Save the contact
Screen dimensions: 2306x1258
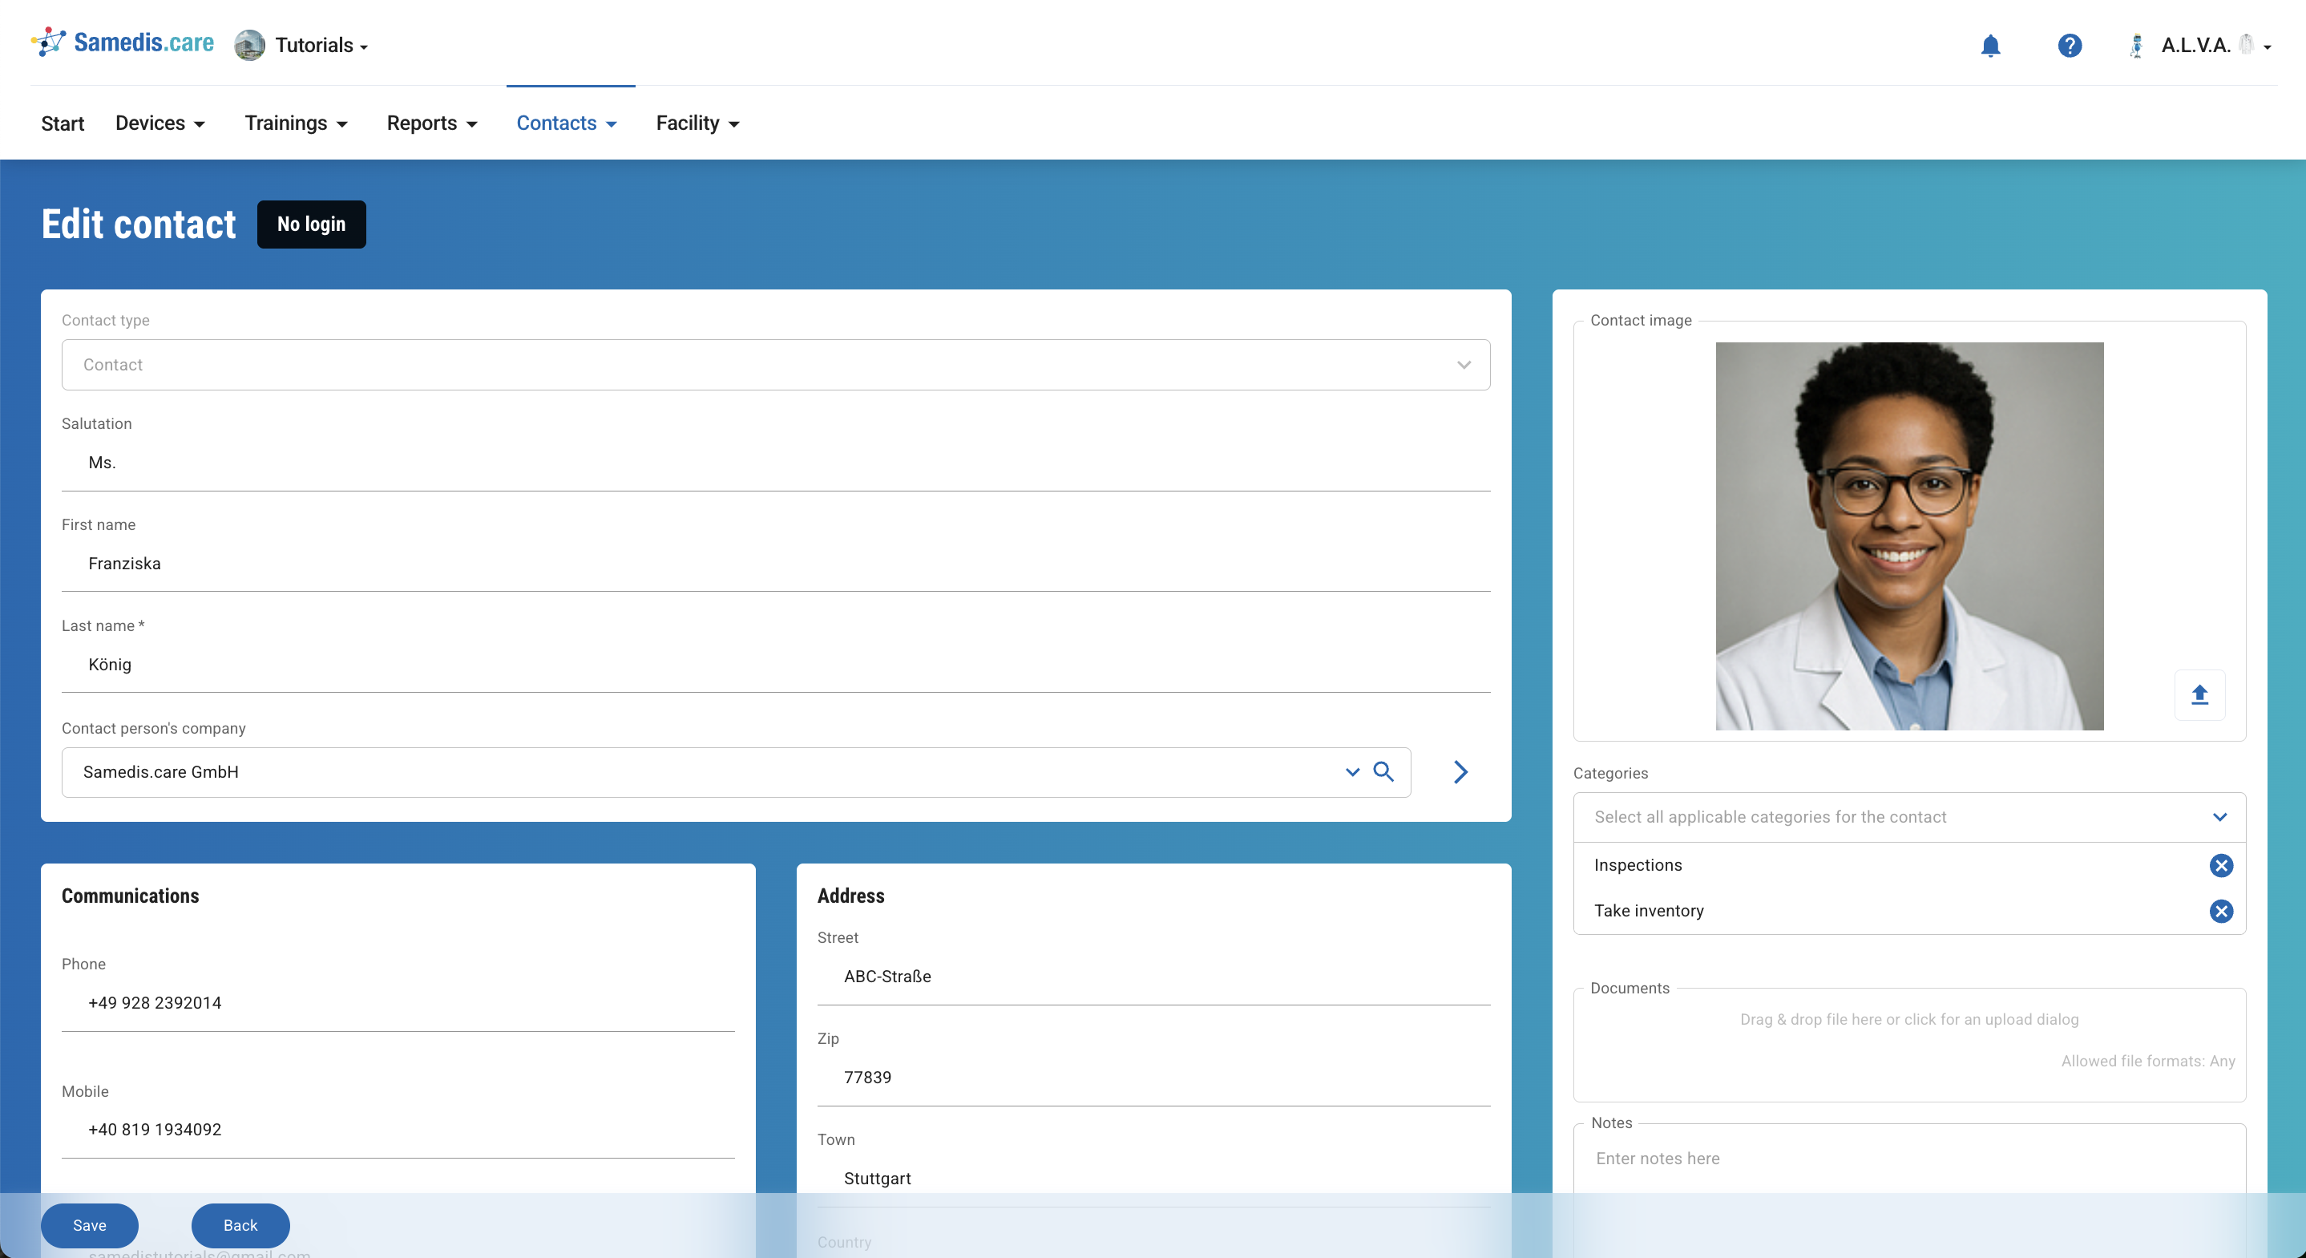(90, 1224)
